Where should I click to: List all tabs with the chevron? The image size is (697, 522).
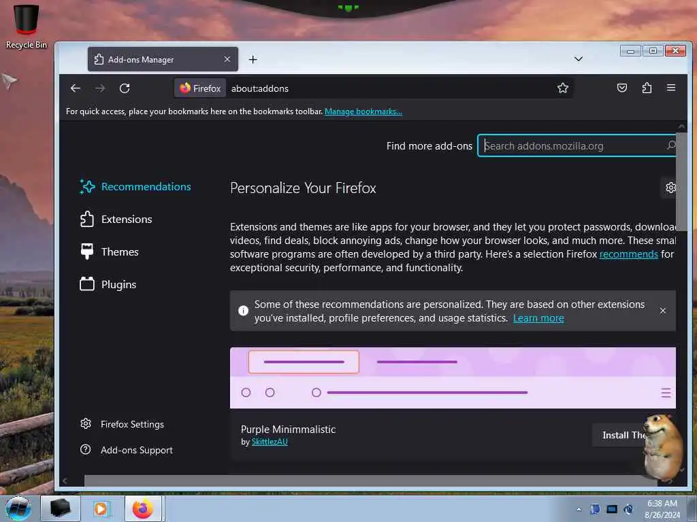pos(579,59)
